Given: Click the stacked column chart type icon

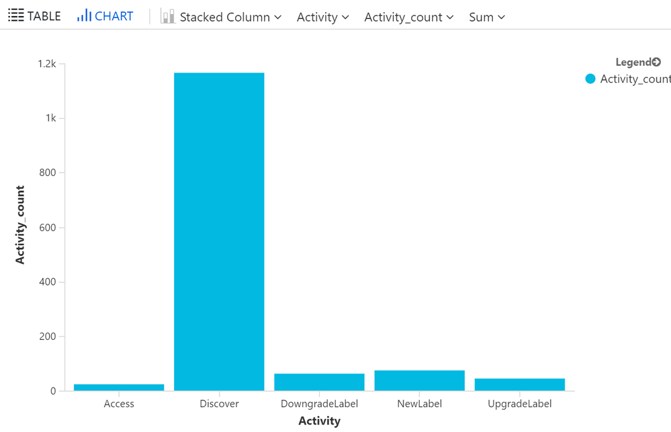Looking at the screenshot, I should pyautogui.click(x=168, y=17).
